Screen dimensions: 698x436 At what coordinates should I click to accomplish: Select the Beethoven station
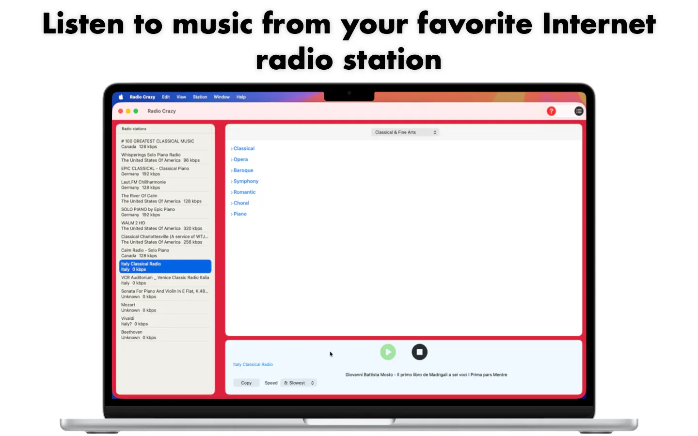(x=165, y=335)
